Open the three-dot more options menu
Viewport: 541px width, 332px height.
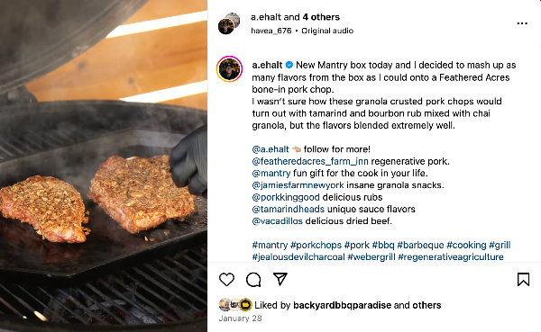pyautogui.click(x=522, y=23)
